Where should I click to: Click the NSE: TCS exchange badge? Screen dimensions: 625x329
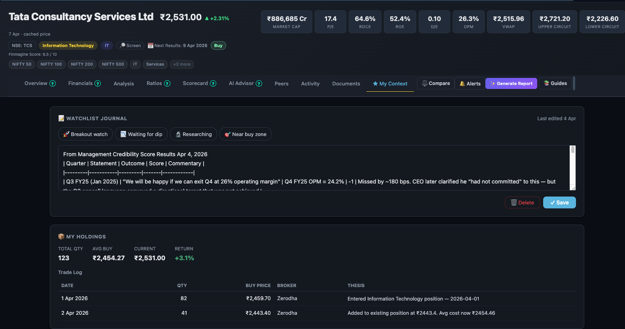point(22,45)
